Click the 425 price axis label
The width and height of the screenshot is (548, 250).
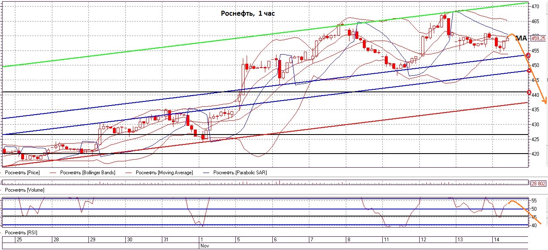[535, 139]
